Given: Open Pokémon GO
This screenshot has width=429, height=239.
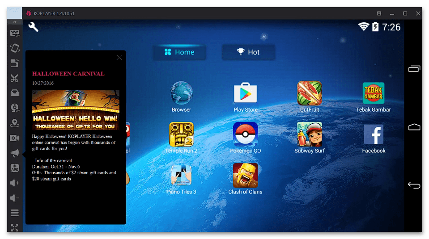Looking at the screenshot, I should pos(246,138).
